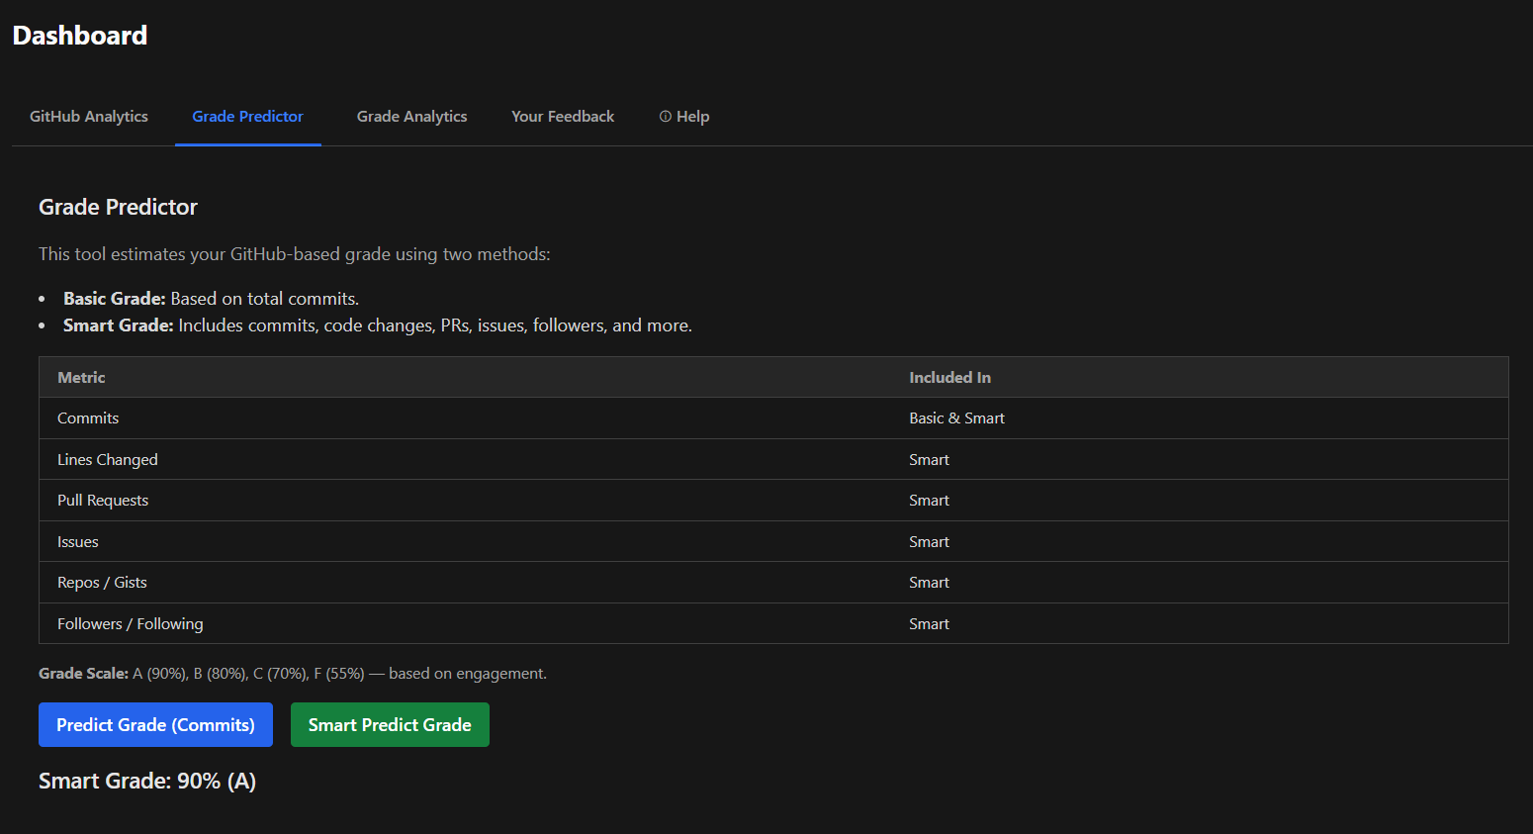Click the green Smart Predict Grade button
The height and width of the screenshot is (834, 1533).
tap(390, 725)
